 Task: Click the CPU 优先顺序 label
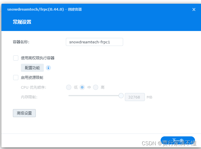[33, 87]
